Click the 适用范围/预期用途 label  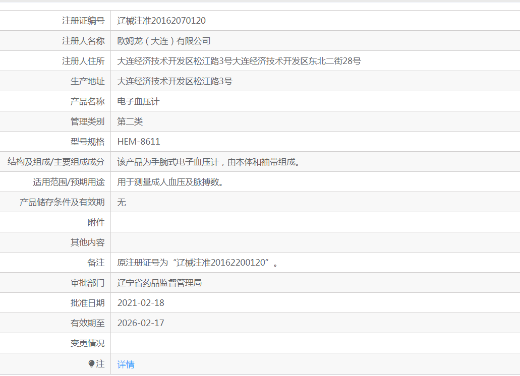[x=69, y=182]
